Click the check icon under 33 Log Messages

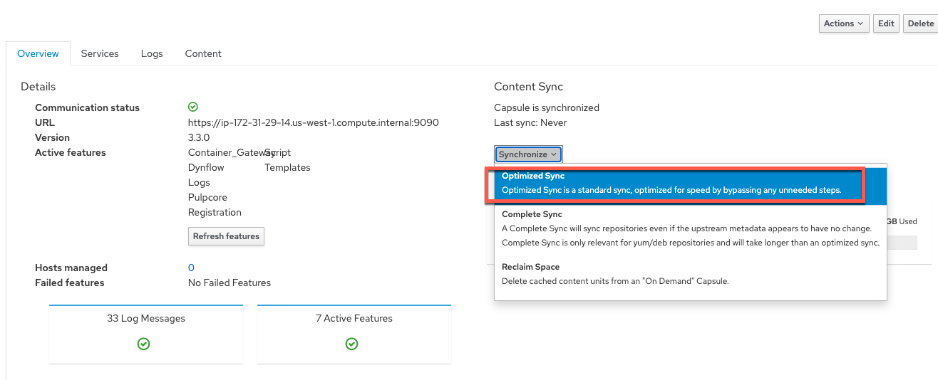pos(143,344)
